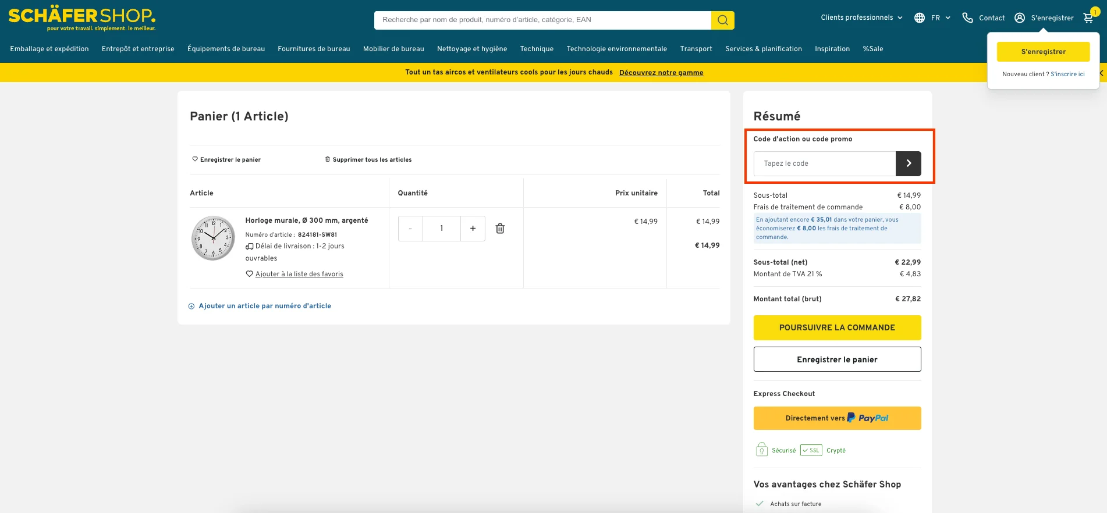Click the yellow S'enregistrer popup button
Screen dimensions: 1107x513
click(x=1044, y=52)
